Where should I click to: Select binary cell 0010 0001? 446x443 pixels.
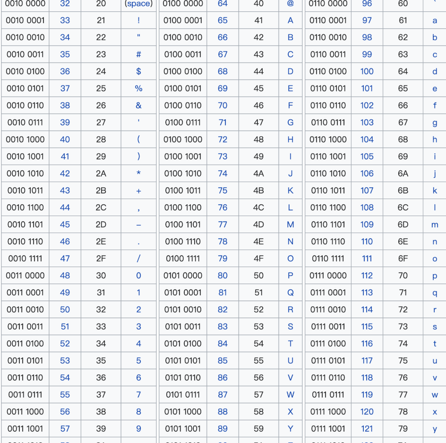point(25,20)
